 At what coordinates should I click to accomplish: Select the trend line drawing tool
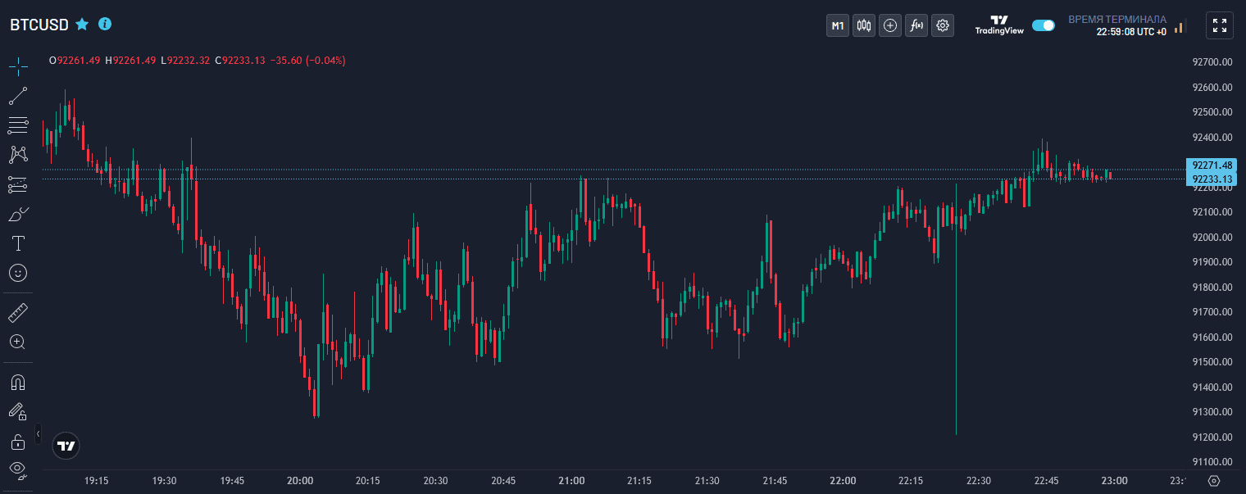[x=18, y=96]
